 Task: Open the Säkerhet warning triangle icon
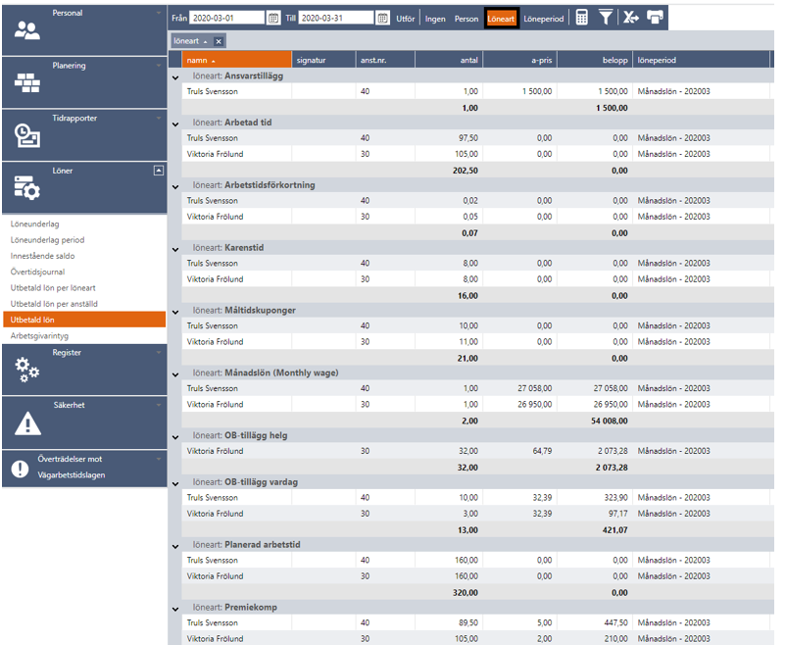27,422
